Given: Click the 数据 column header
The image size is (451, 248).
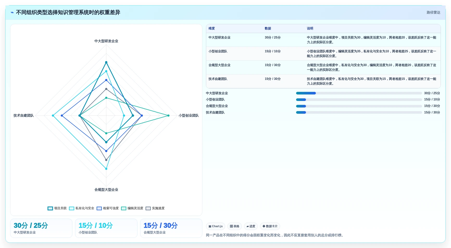Looking at the screenshot, I should (268, 29).
